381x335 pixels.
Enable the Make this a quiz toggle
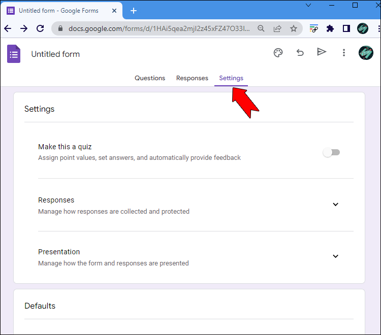pyautogui.click(x=331, y=152)
